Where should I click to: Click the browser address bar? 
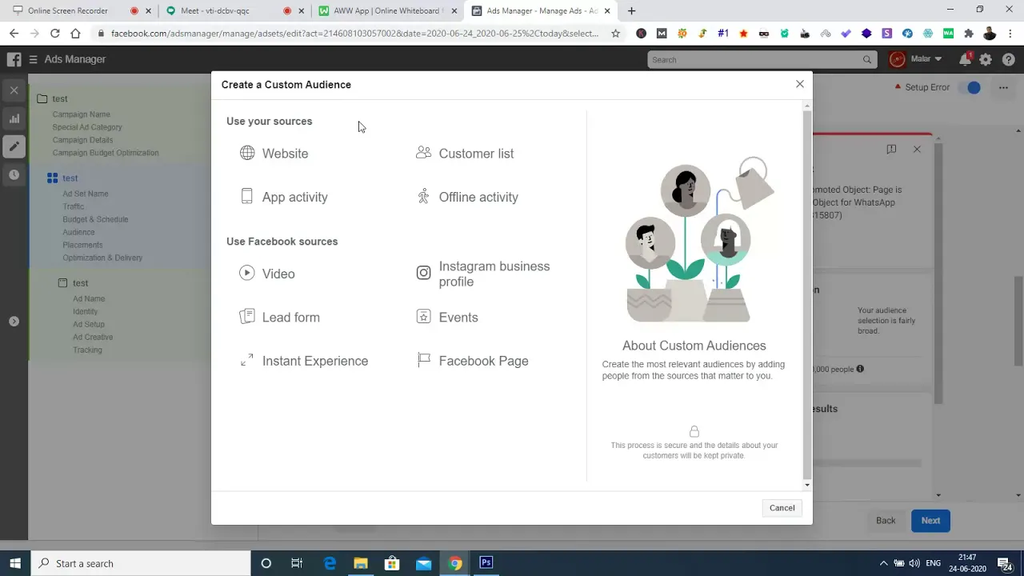(x=354, y=34)
